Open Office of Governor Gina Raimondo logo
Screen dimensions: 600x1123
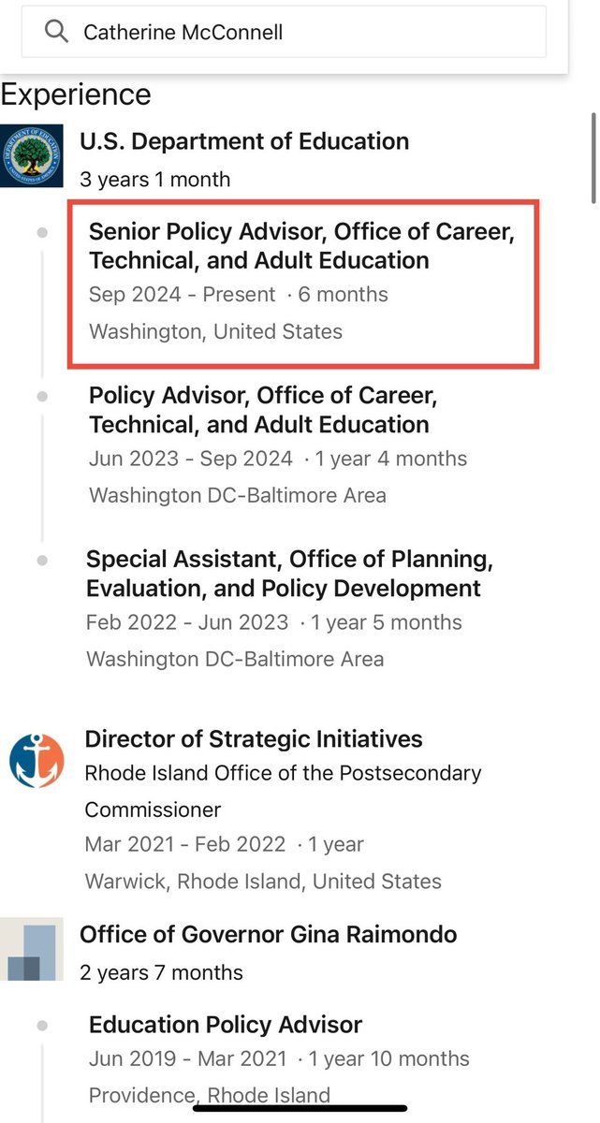coord(32,949)
